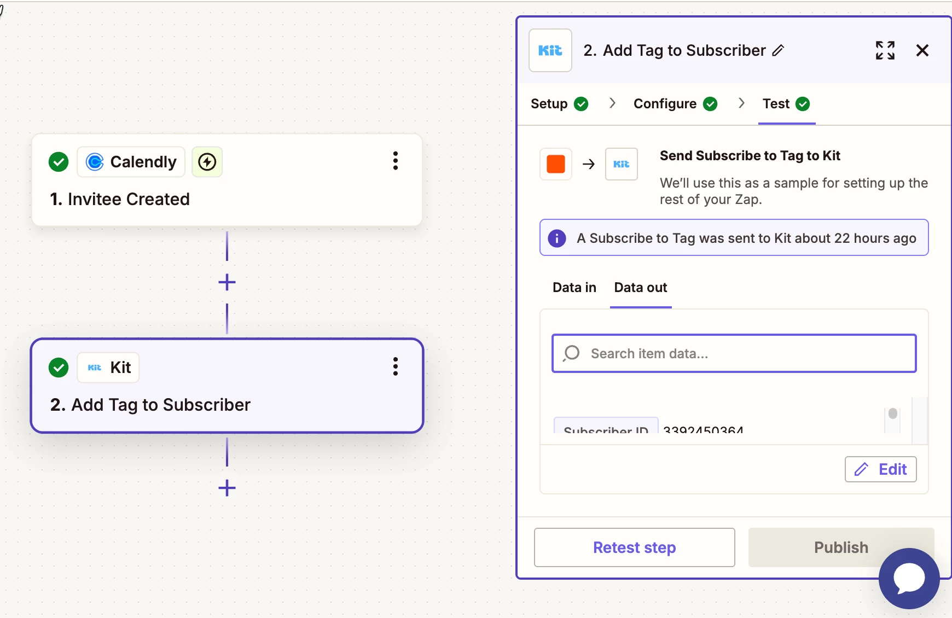Click the info icon in the notice
This screenshot has height=618, width=952.
point(557,238)
